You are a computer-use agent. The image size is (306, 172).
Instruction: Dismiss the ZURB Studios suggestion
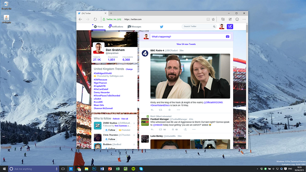(134, 123)
